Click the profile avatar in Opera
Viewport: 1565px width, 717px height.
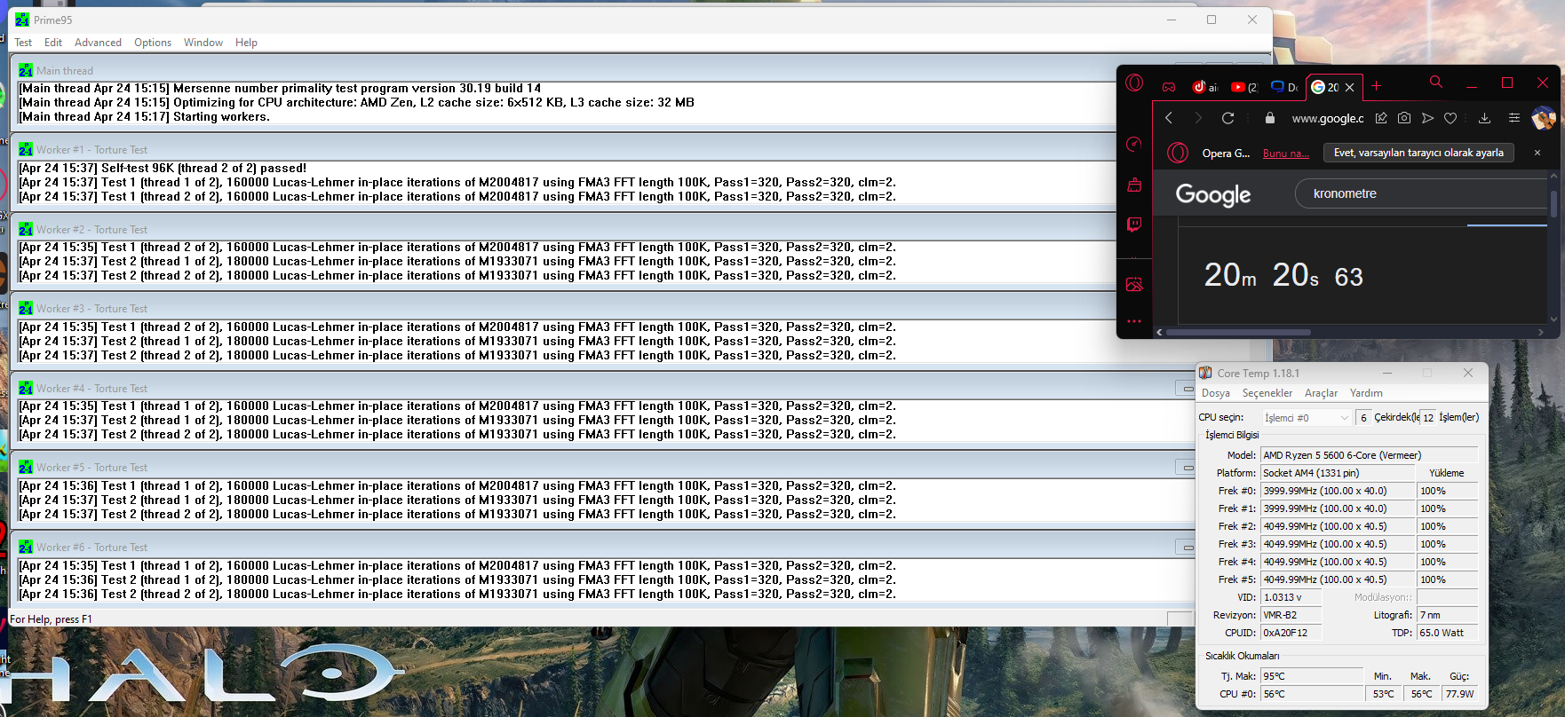tap(1544, 118)
